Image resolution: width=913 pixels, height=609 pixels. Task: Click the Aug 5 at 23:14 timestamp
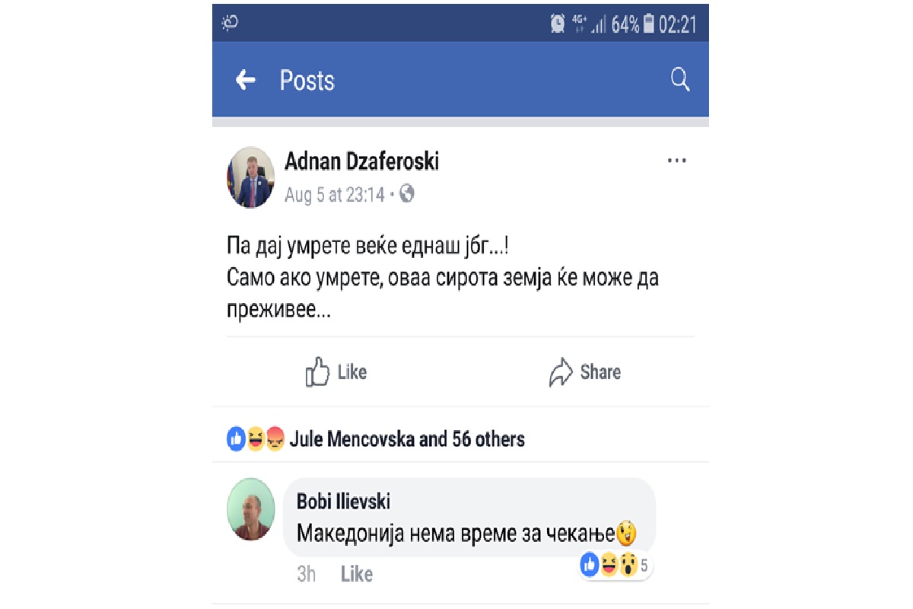tap(335, 195)
